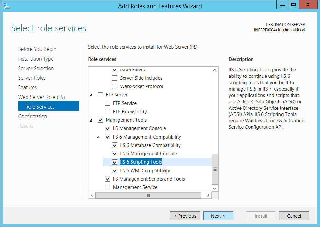Go to the Server Roles step
The width and height of the screenshot is (320, 227).
click(32, 78)
